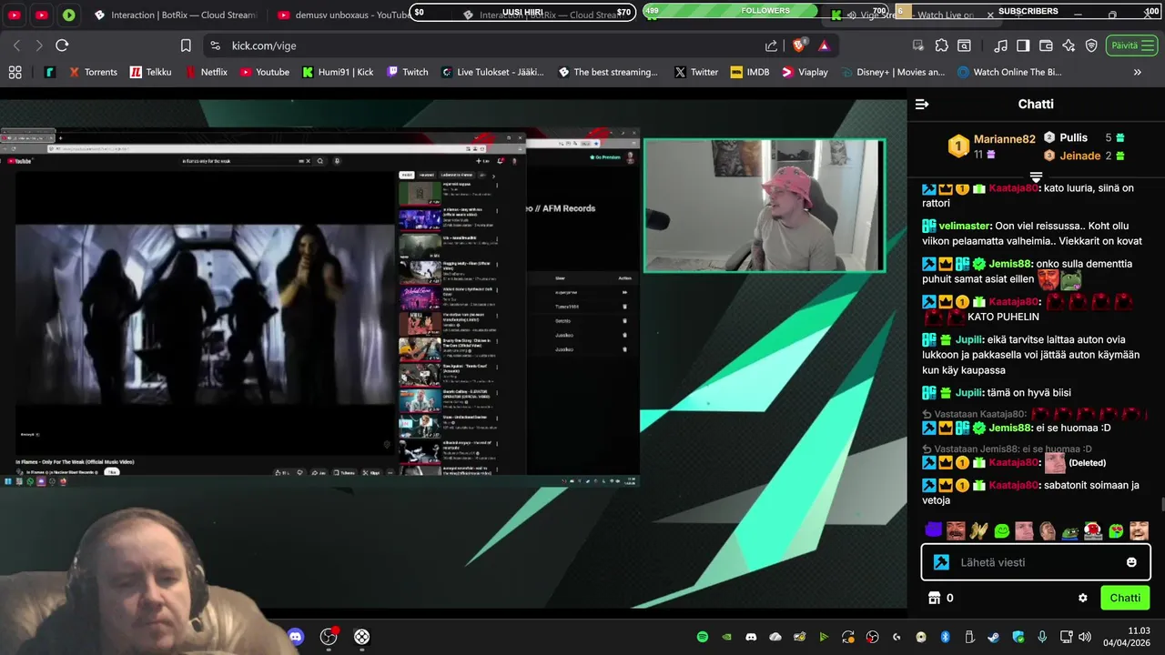Open Brave Rewards triangle icon
The image size is (1165, 655).
pyautogui.click(x=824, y=45)
